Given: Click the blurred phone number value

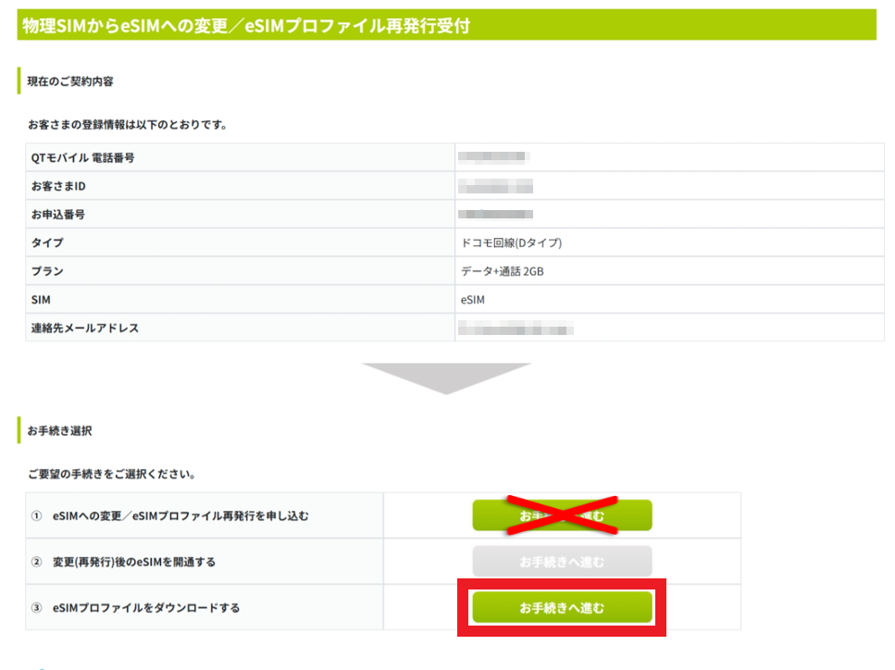Looking at the screenshot, I should tap(493, 158).
